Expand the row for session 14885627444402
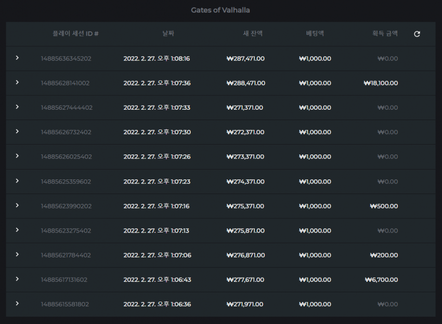The width and height of the screenshot is (442, 324). pos(17,107)
